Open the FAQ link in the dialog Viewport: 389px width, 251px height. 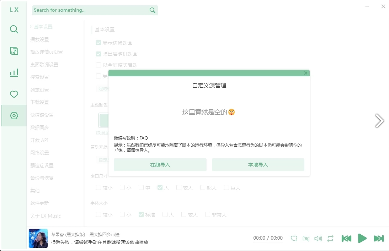pyautogui.click(x=144, y=138)
